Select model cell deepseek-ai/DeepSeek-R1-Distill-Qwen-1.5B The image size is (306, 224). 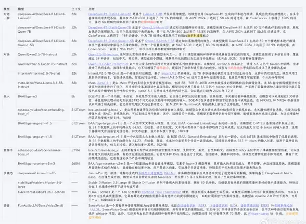pyautogui.click(x=42, y=43)
